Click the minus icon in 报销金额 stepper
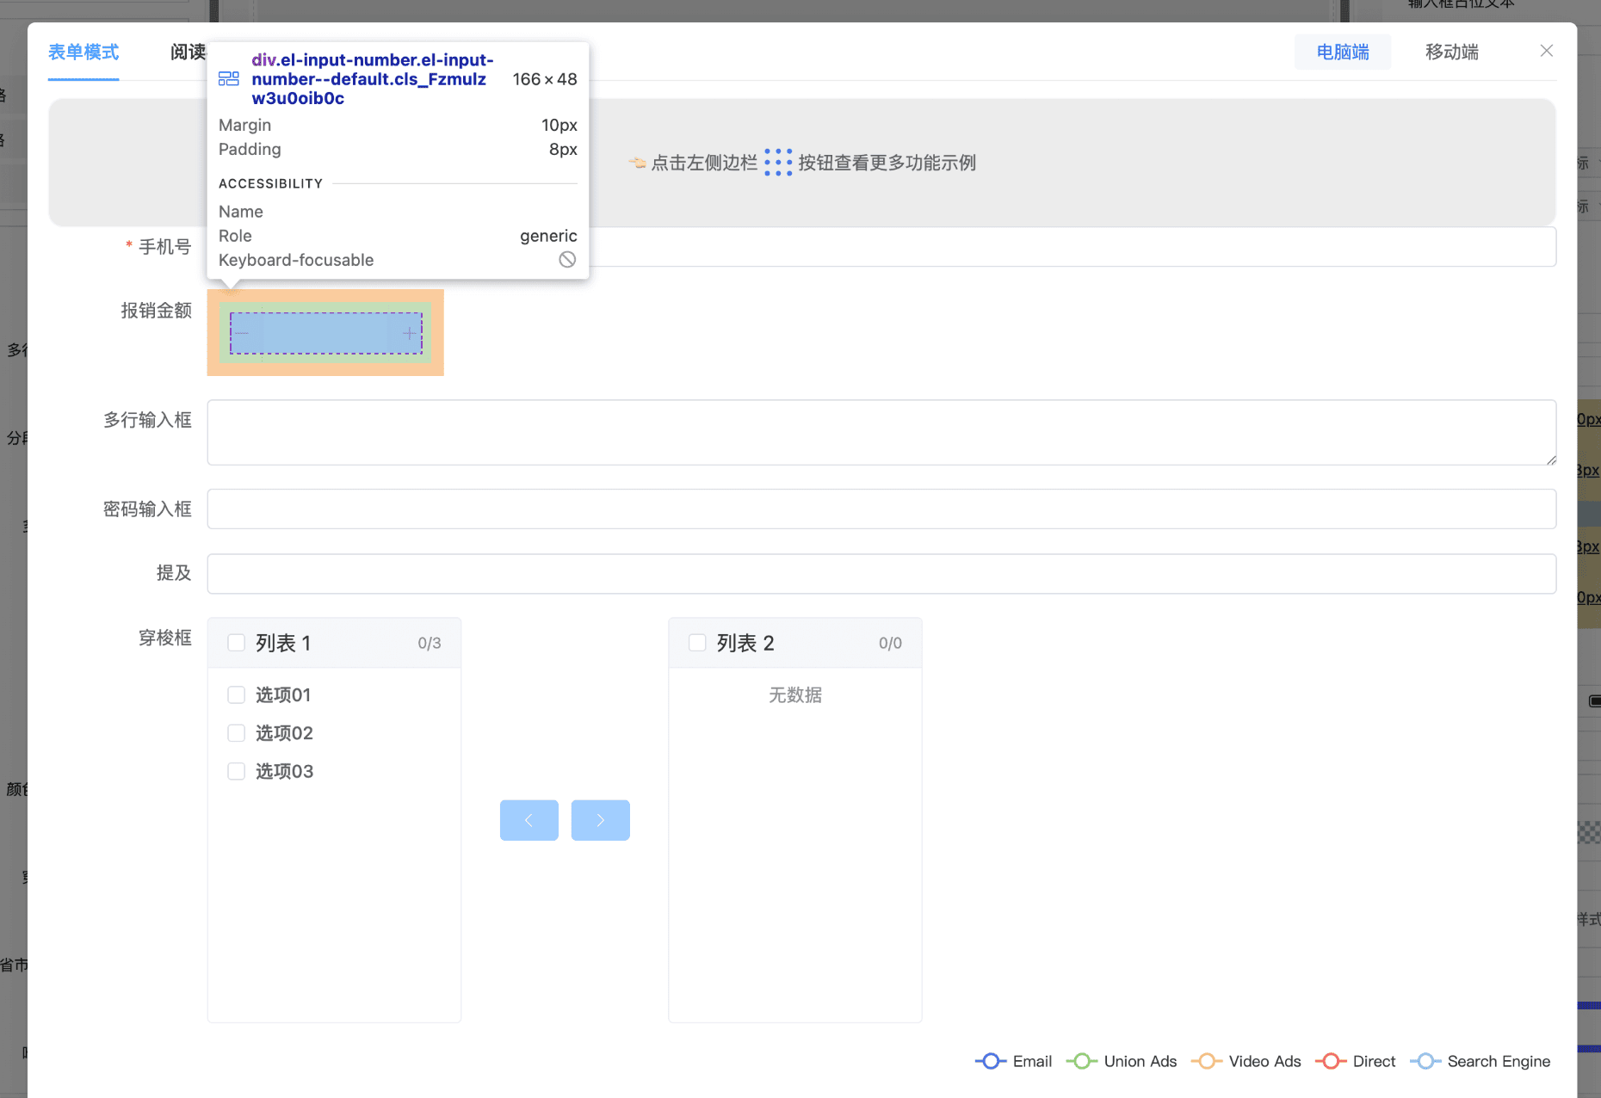 [242, 333]
